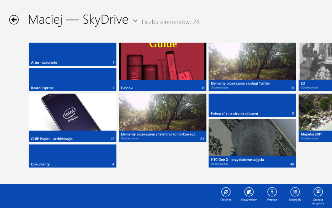Viewport: 332px width, 208px height.
Task: Click the back arrow button
Action: pyautogui.click(x=14, y=20)
